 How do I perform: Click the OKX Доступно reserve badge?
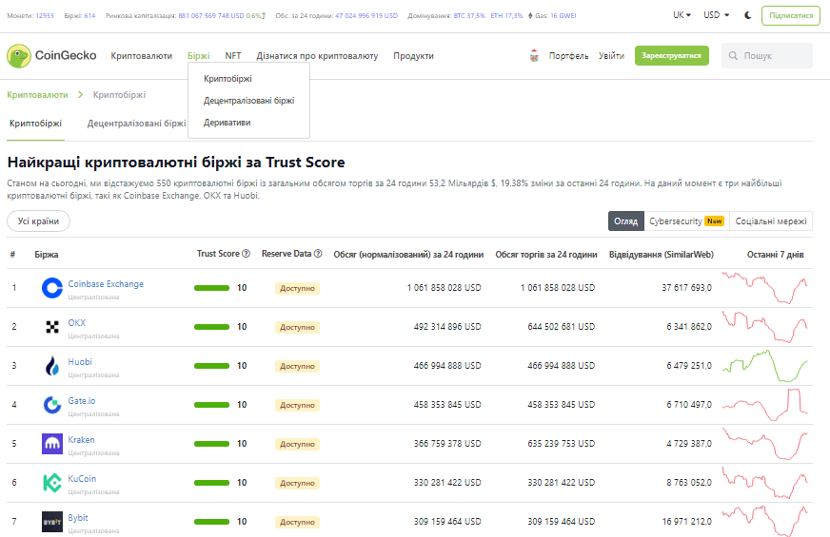[x=297, y=327]
